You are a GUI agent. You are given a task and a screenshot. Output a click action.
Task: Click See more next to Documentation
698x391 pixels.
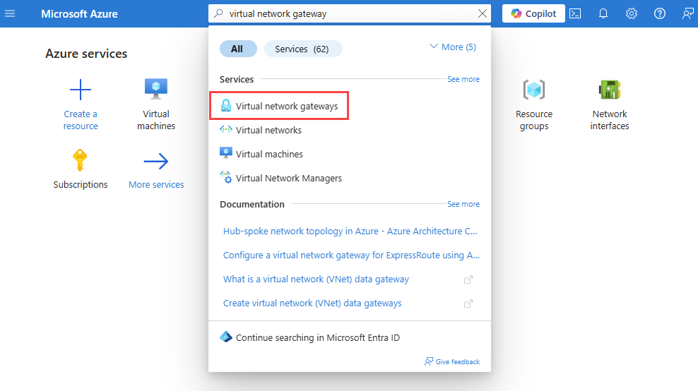pos(463,204)
